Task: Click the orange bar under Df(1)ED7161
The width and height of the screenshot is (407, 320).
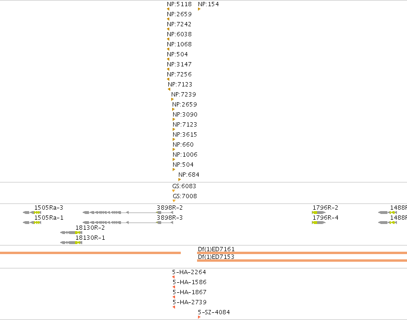Action: pyautogui.click(x=302, y=253)
